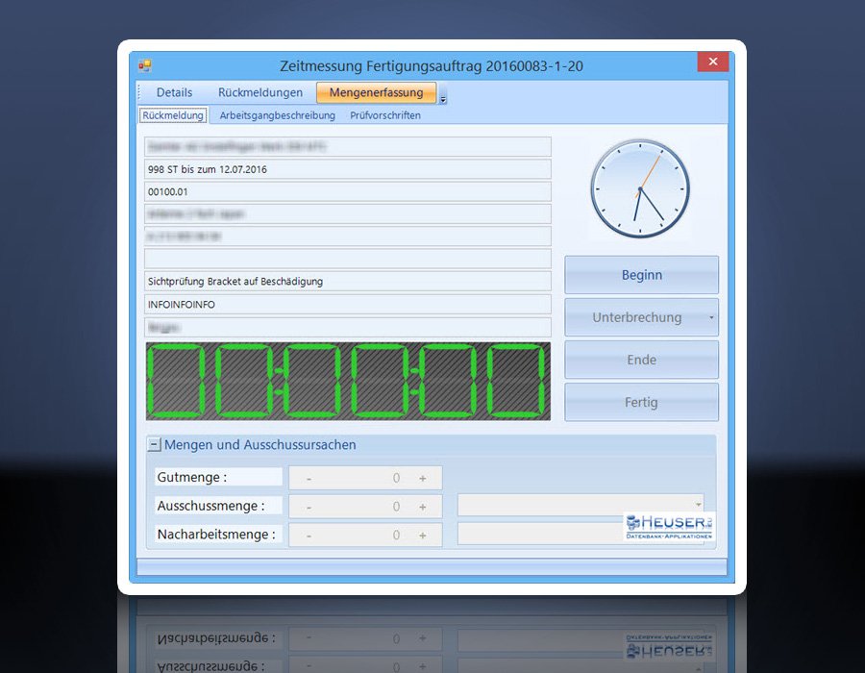Viewport: 865px width, 673px height.
Task: Click the Nacharbeitsmenge cause field
Action: [581, 534]
